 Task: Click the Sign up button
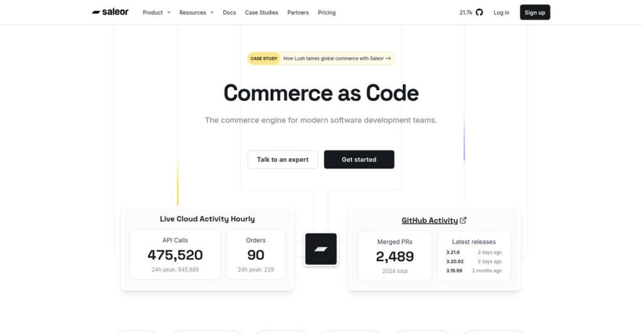(x=535, y=13)
